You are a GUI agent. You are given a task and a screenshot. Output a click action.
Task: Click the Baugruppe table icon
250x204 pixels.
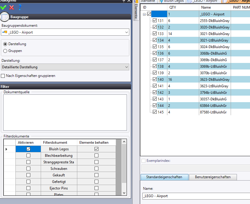pos(4,17)
